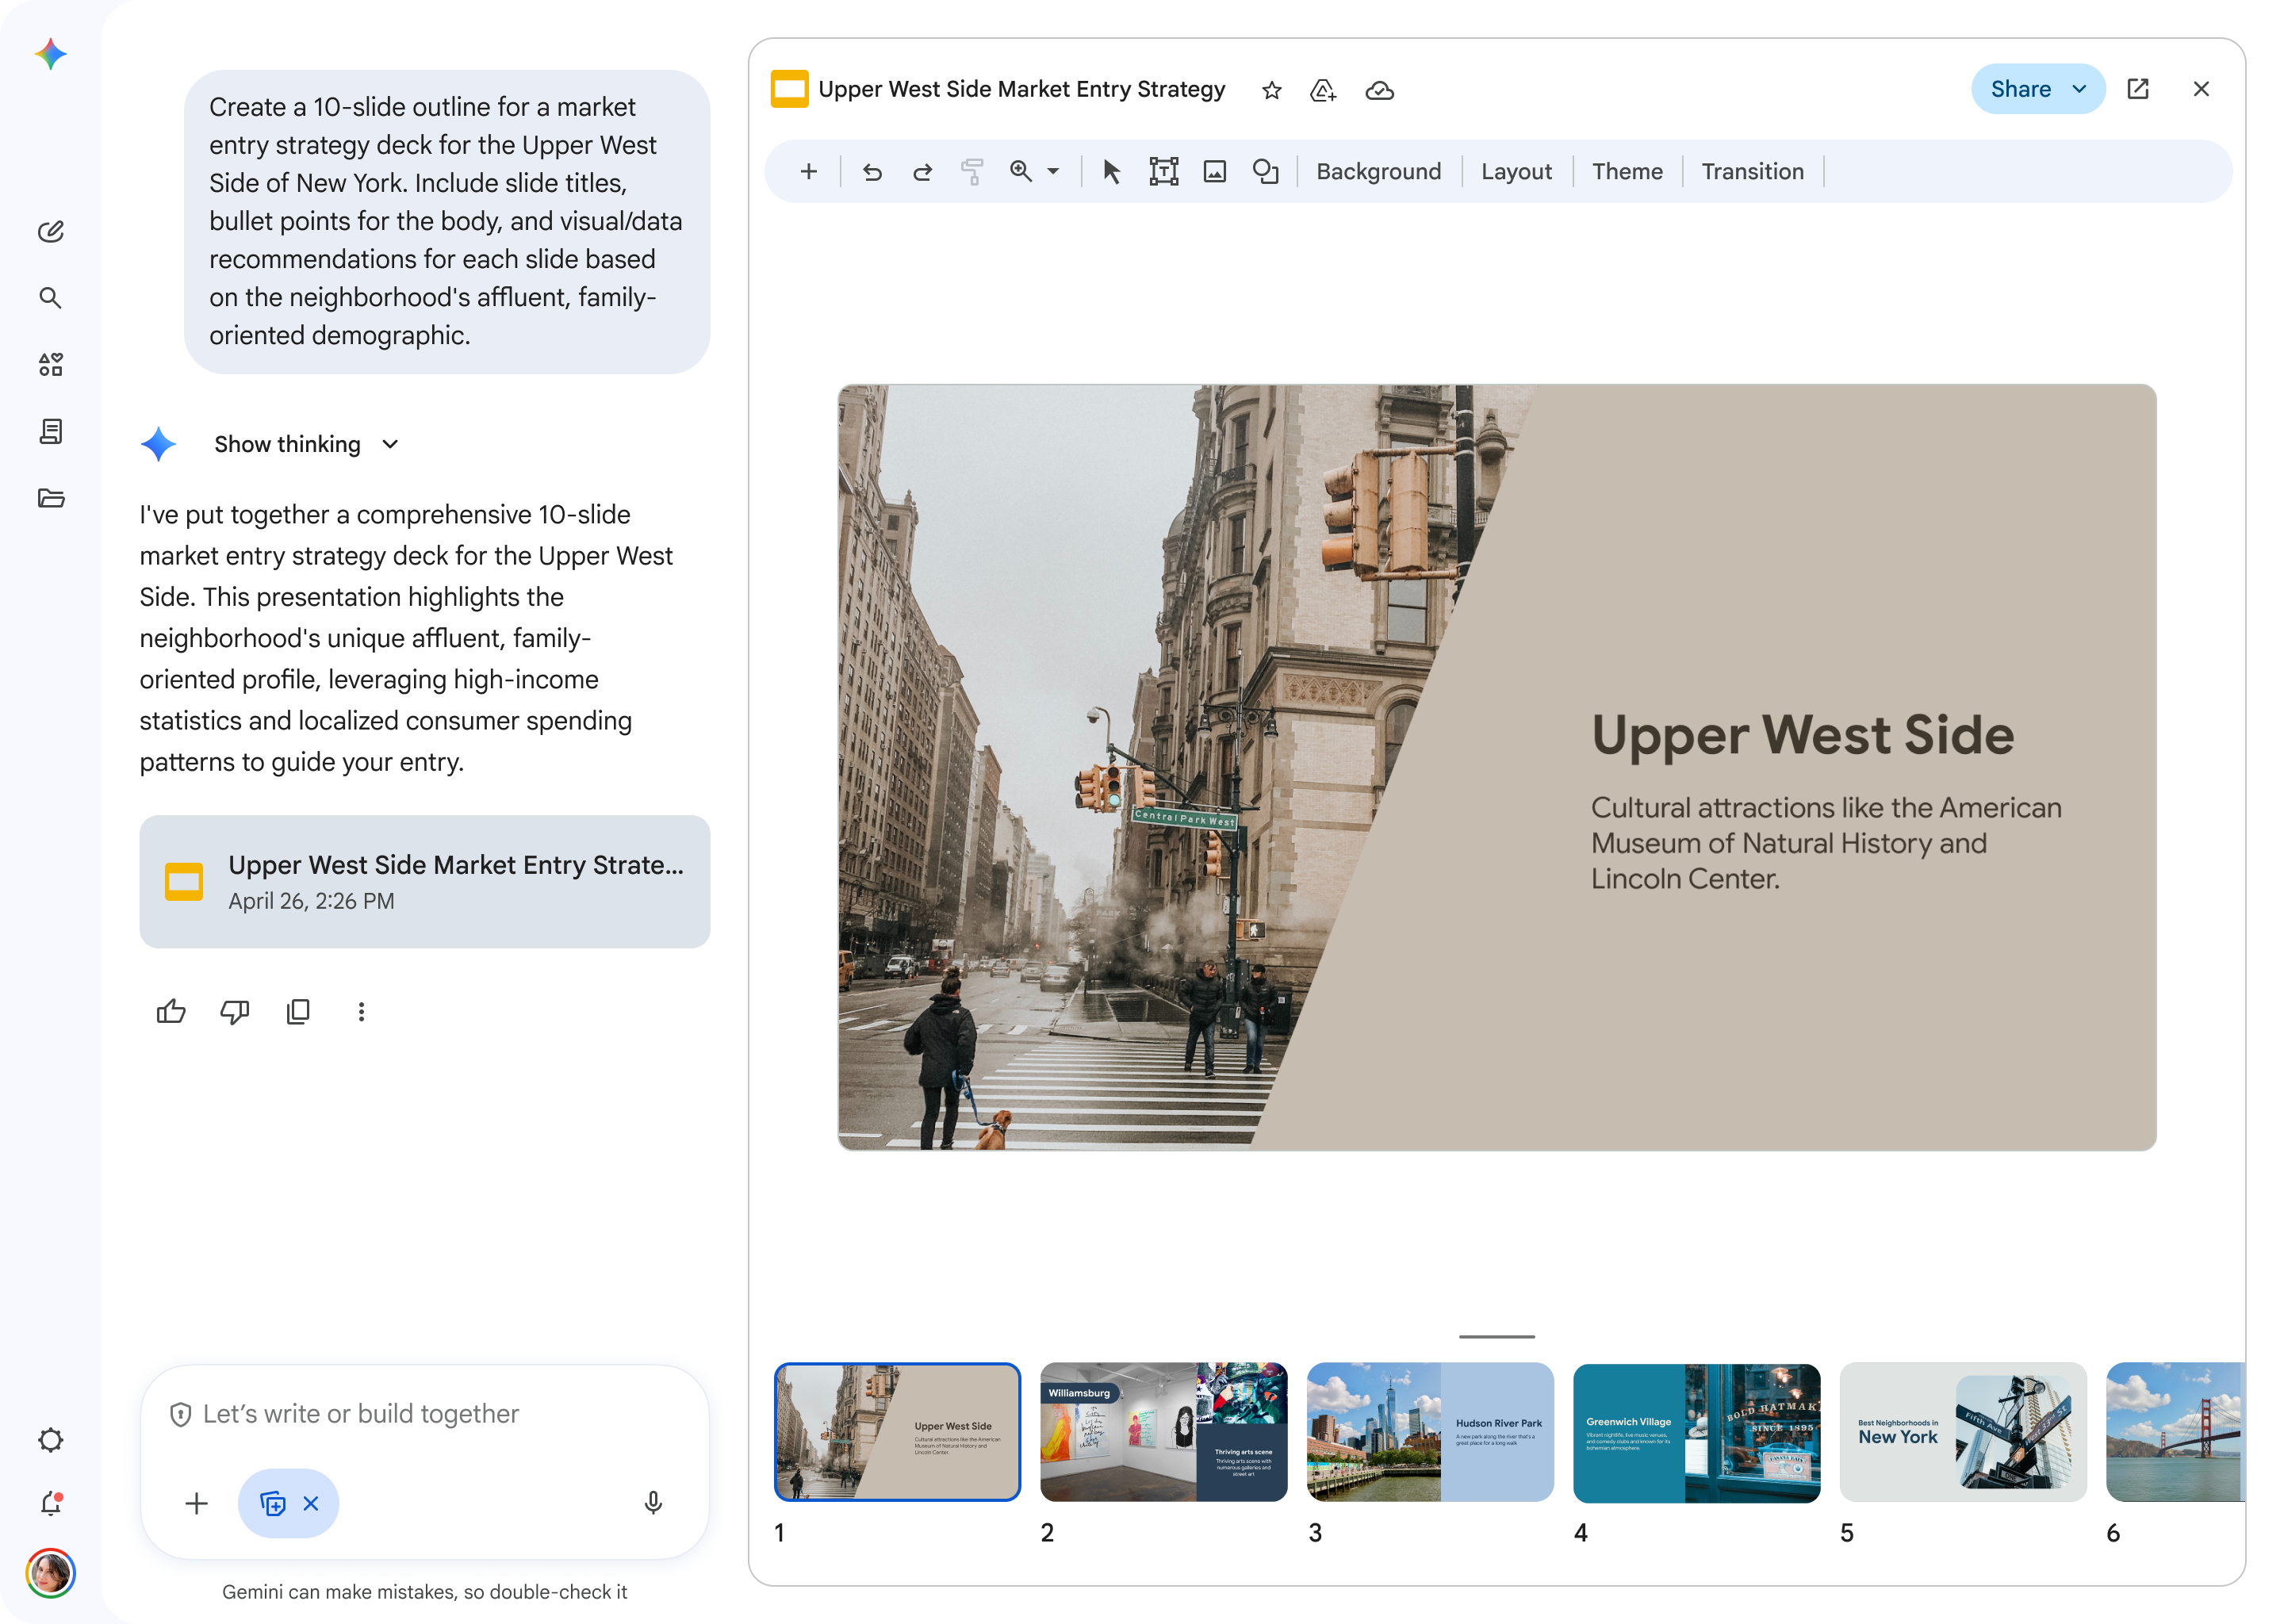
Task: Open the insert shape tool
Action: 1265,171
